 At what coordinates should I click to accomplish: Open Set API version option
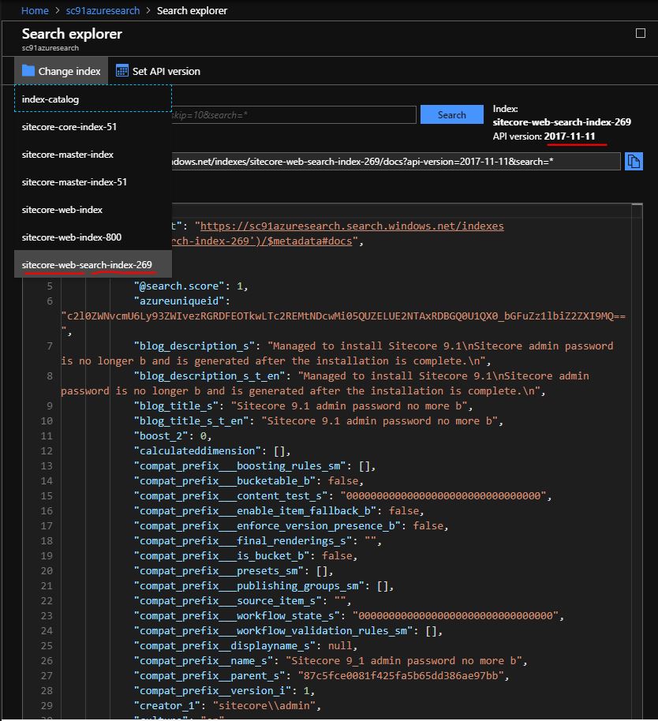[158, 71]
